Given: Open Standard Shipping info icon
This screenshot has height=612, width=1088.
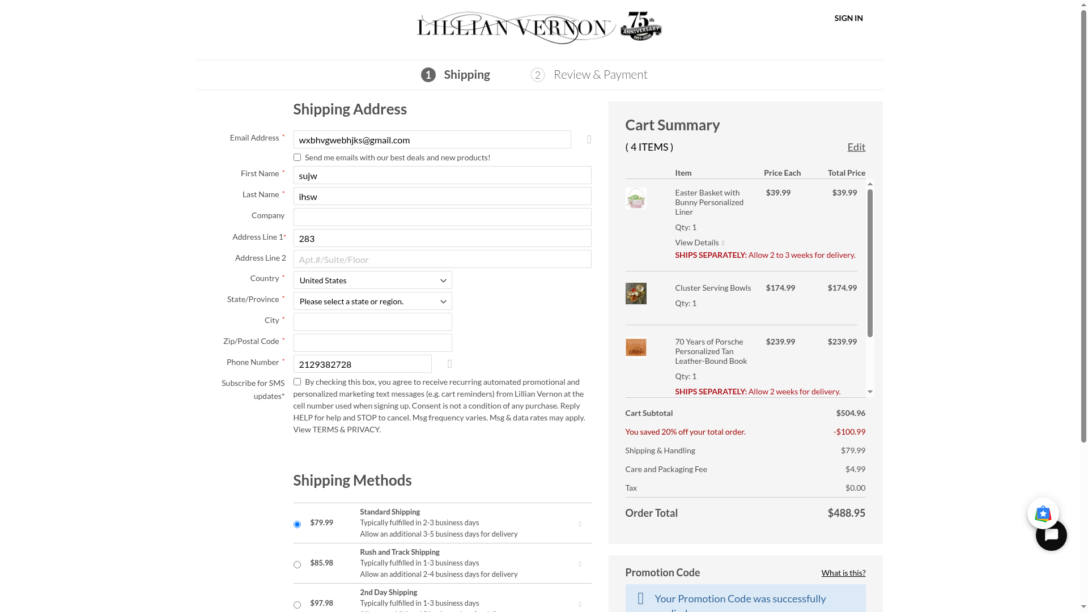Looking at the screenshot, I should [x=580, y=524].
